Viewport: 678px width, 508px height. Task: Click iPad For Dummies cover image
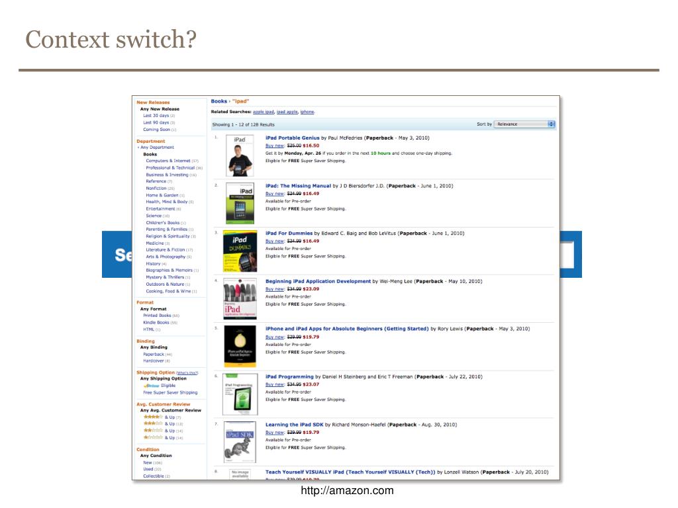tap(240, 251)
